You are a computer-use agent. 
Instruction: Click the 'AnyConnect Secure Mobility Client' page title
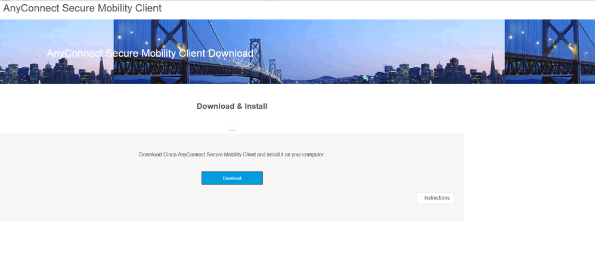82,8
